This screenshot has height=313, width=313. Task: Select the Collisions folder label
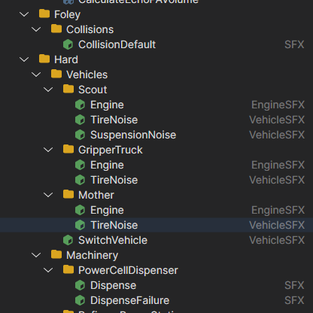[90, 29]
